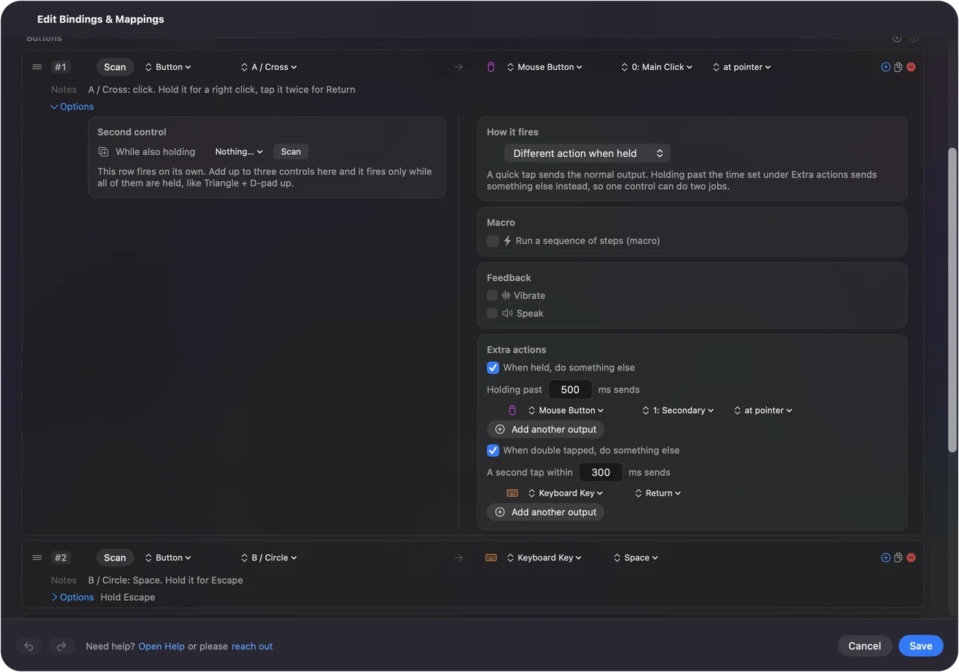Enable the Run a sequence of steps macro checkbox

493,241
